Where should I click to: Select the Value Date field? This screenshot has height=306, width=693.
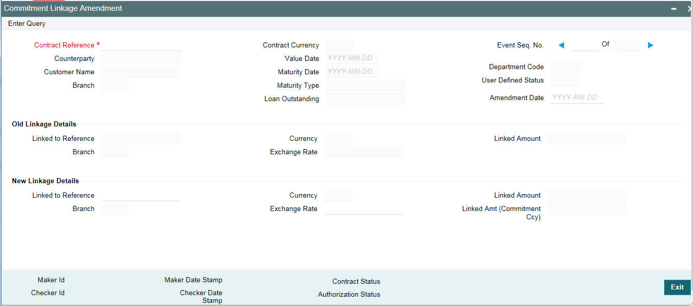tap(352, 59)
